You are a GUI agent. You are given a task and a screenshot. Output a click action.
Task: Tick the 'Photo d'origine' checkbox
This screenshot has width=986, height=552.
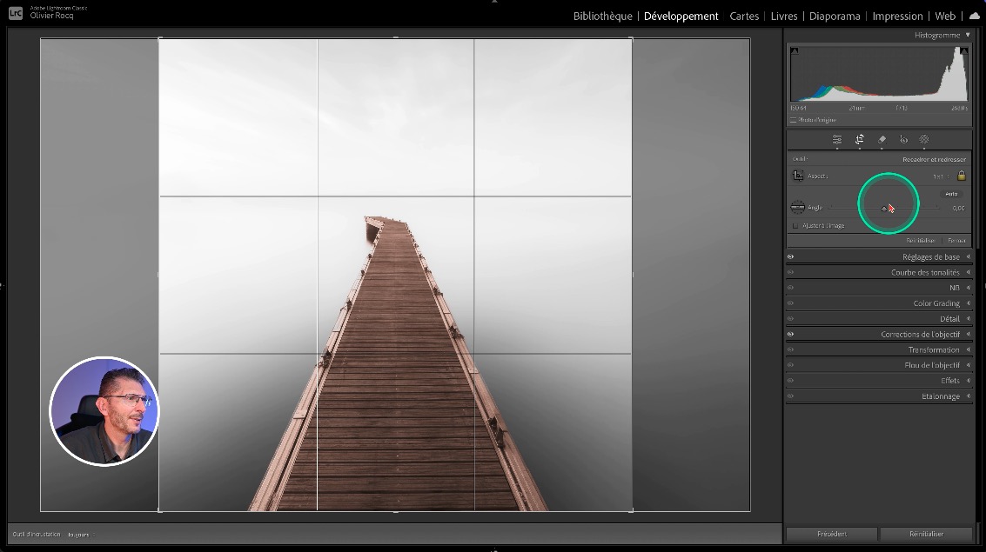point(793,120)
